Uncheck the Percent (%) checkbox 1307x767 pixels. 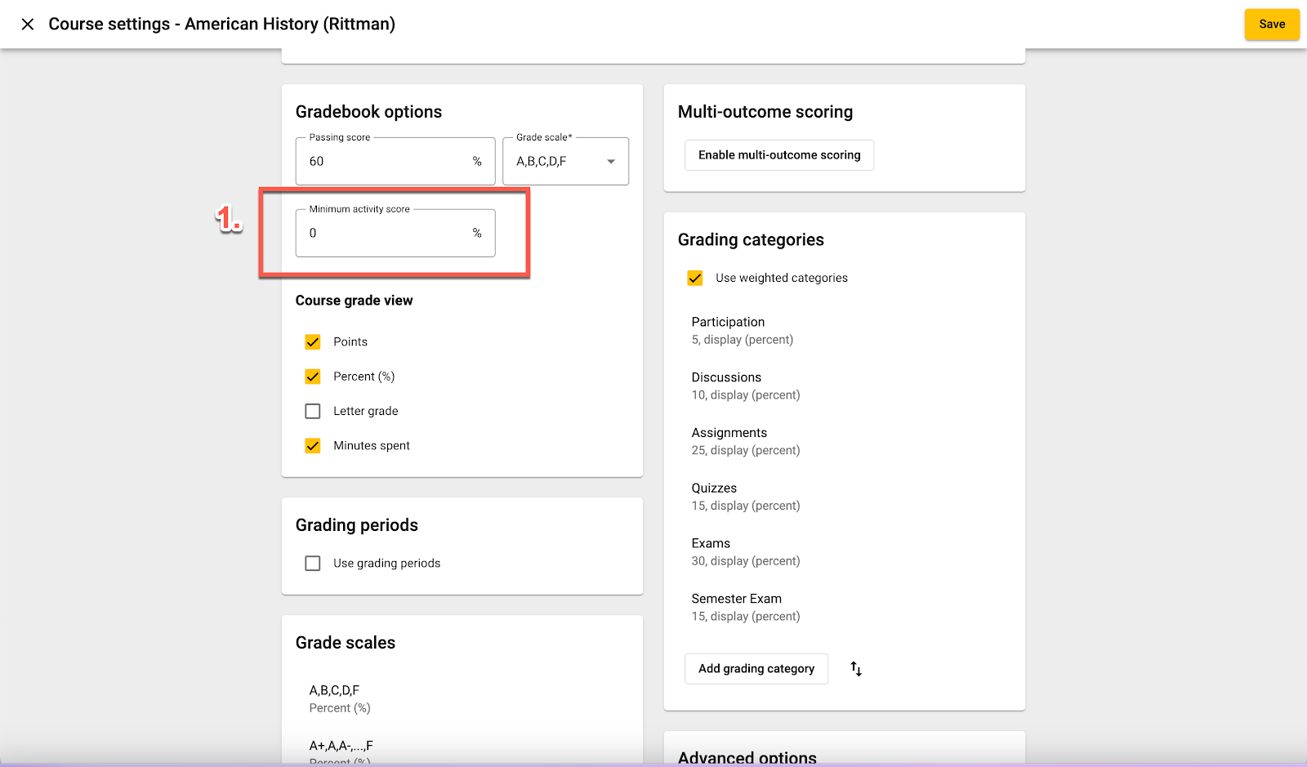click(313, 377)
